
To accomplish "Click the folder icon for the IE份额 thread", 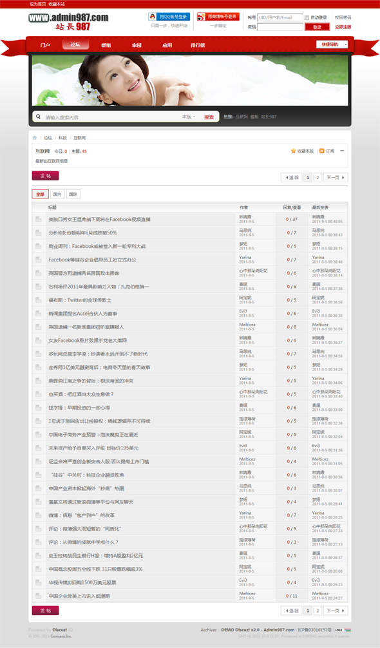I will tap(39, 233).
